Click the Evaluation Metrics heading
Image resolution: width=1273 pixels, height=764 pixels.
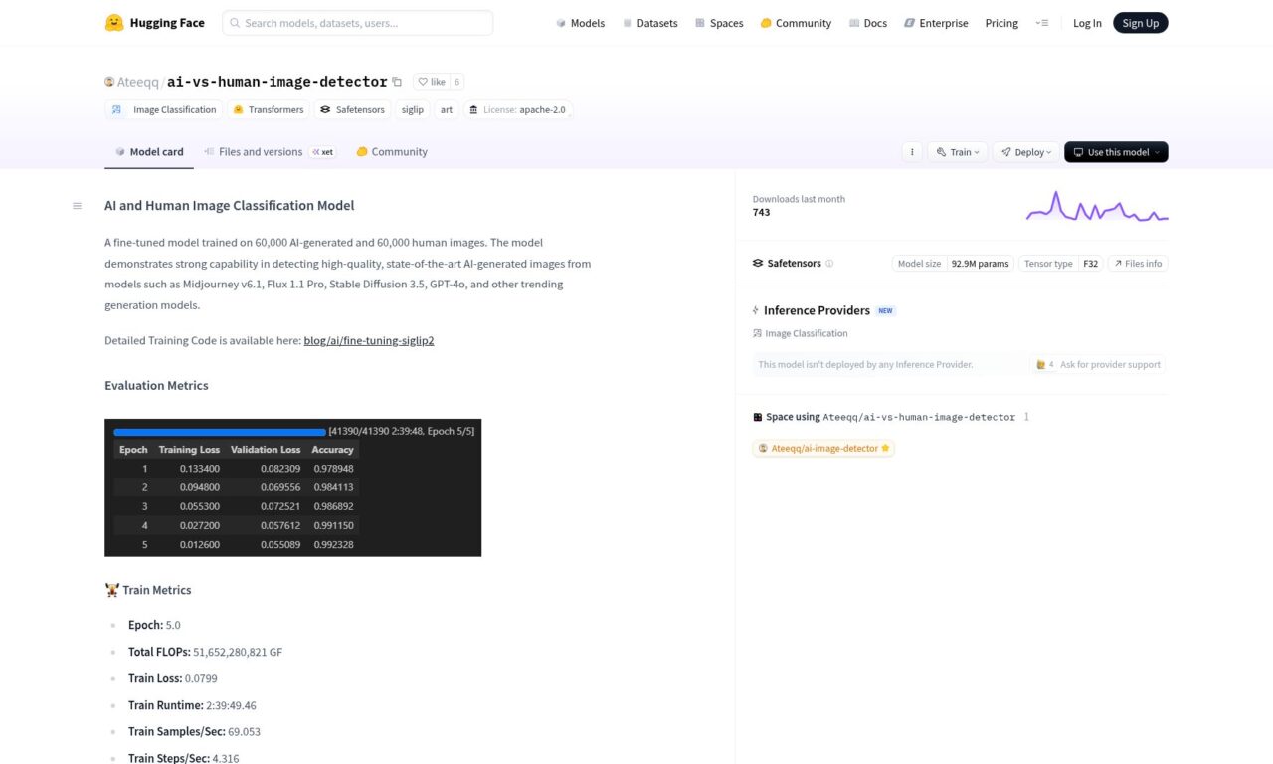pyautogui.click(x=156, y=385)
